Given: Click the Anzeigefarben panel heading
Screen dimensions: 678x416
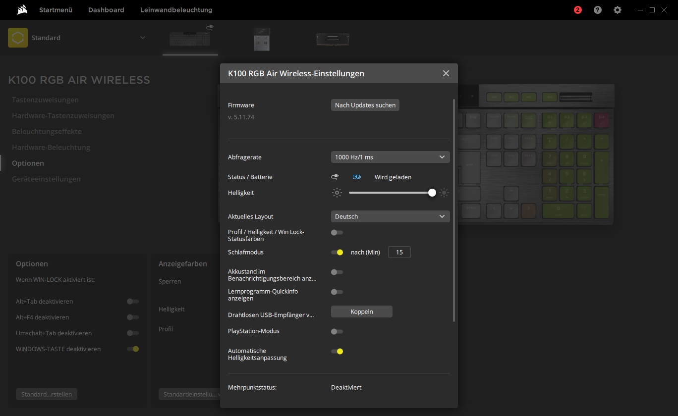Looking at the screenshot, I should click(183, 264).
